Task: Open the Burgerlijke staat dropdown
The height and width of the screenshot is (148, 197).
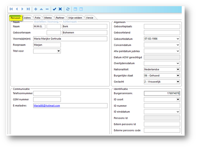Action: click(x=178, y=75)
